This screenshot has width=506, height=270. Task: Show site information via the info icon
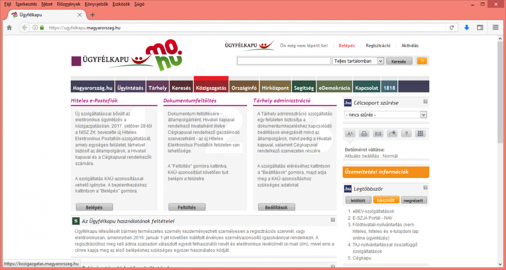pyautogui.click(x=35, y=27)
